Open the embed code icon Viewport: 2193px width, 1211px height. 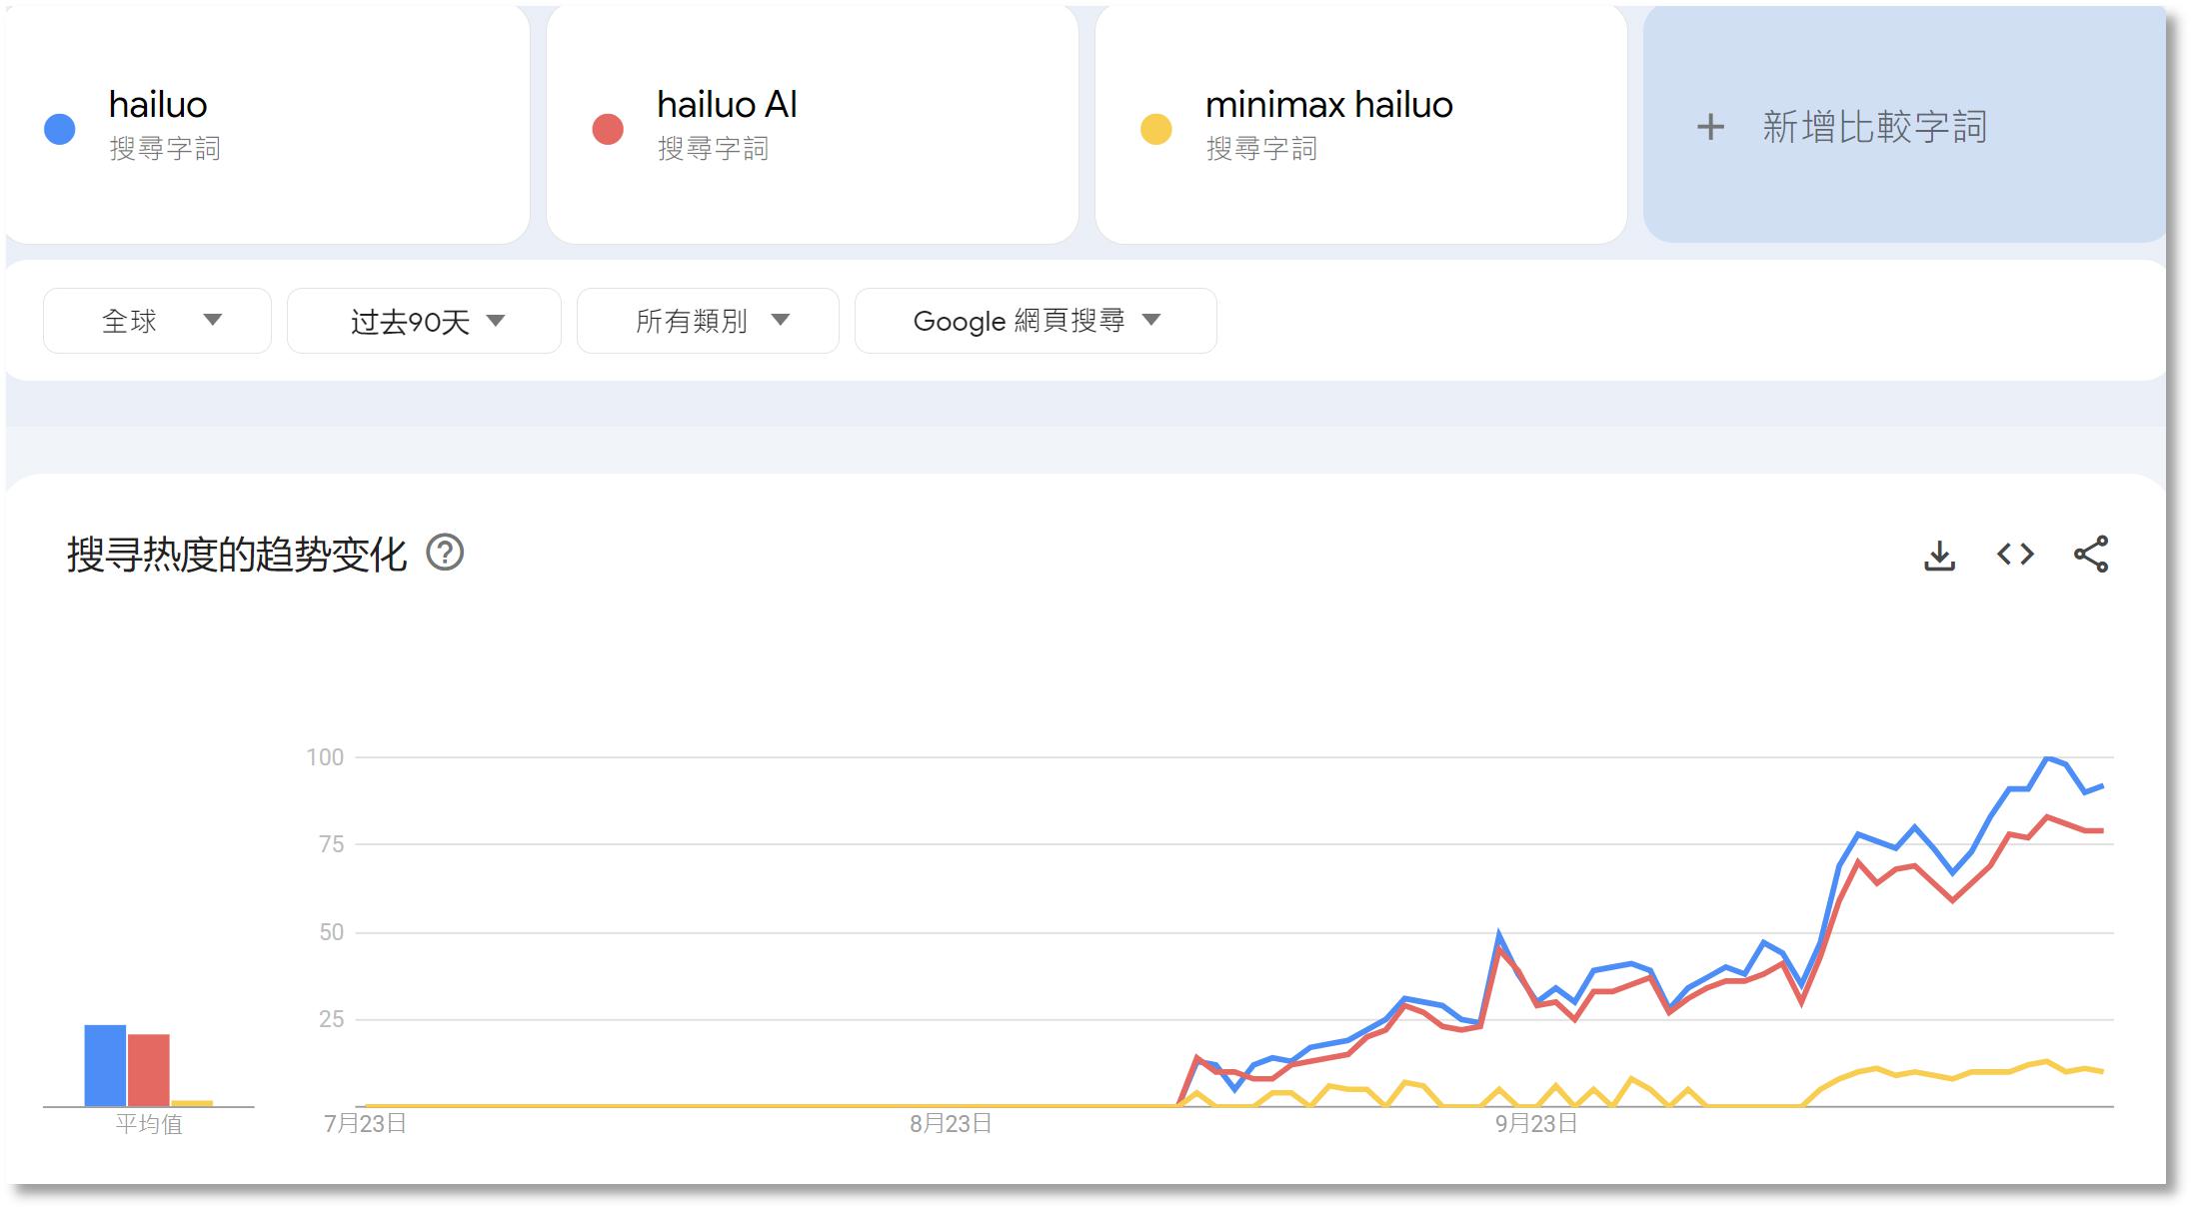[2015, 554]
